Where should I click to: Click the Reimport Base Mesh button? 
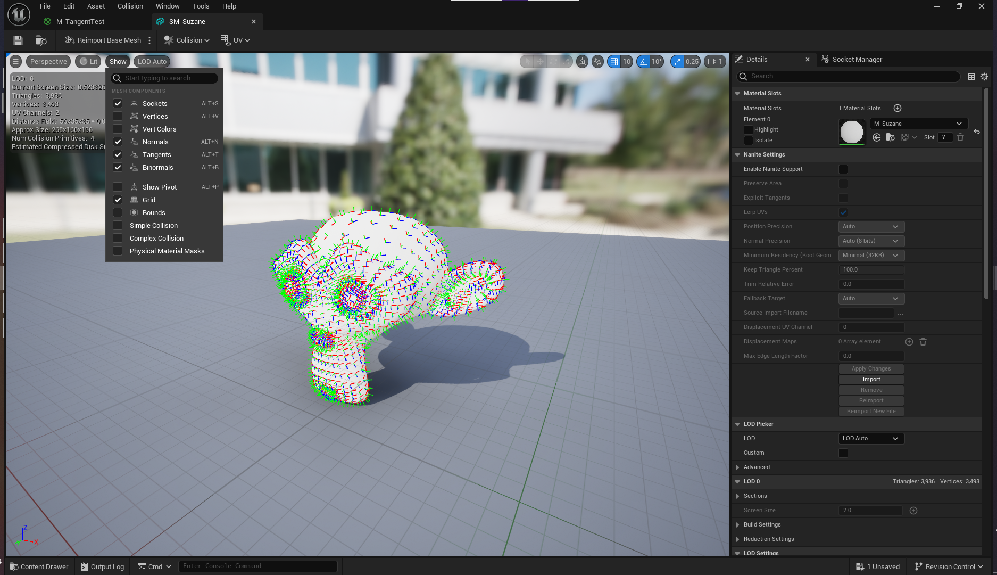(103, 40)
